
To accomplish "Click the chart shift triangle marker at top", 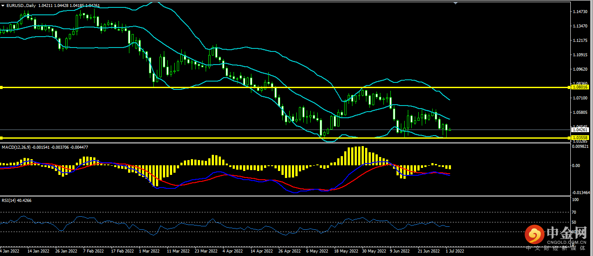I will (456, 3).
